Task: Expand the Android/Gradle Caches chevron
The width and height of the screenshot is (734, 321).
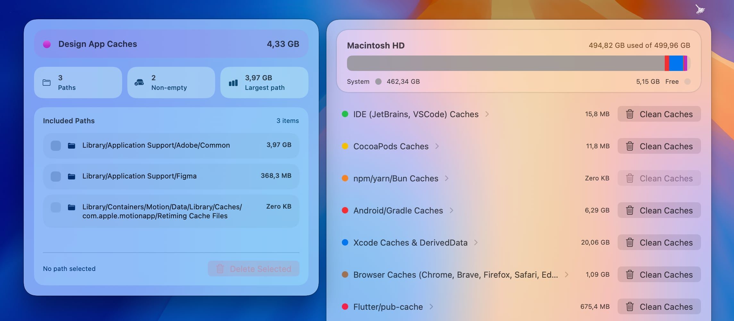Action: tap(451, 210)
